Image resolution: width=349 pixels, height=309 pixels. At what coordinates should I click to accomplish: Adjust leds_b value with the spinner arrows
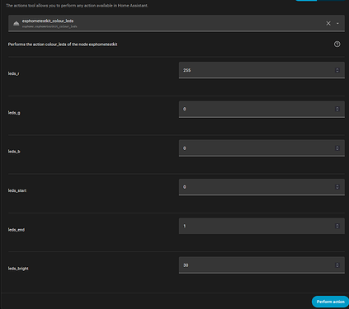click(x=337, y=148)
